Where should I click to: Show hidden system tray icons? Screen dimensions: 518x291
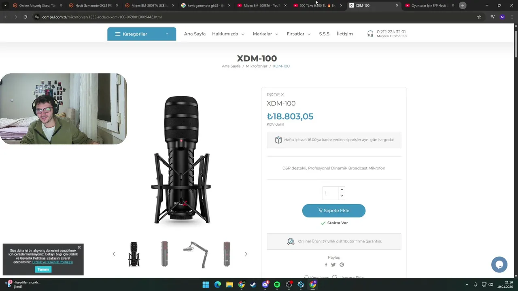467,285
